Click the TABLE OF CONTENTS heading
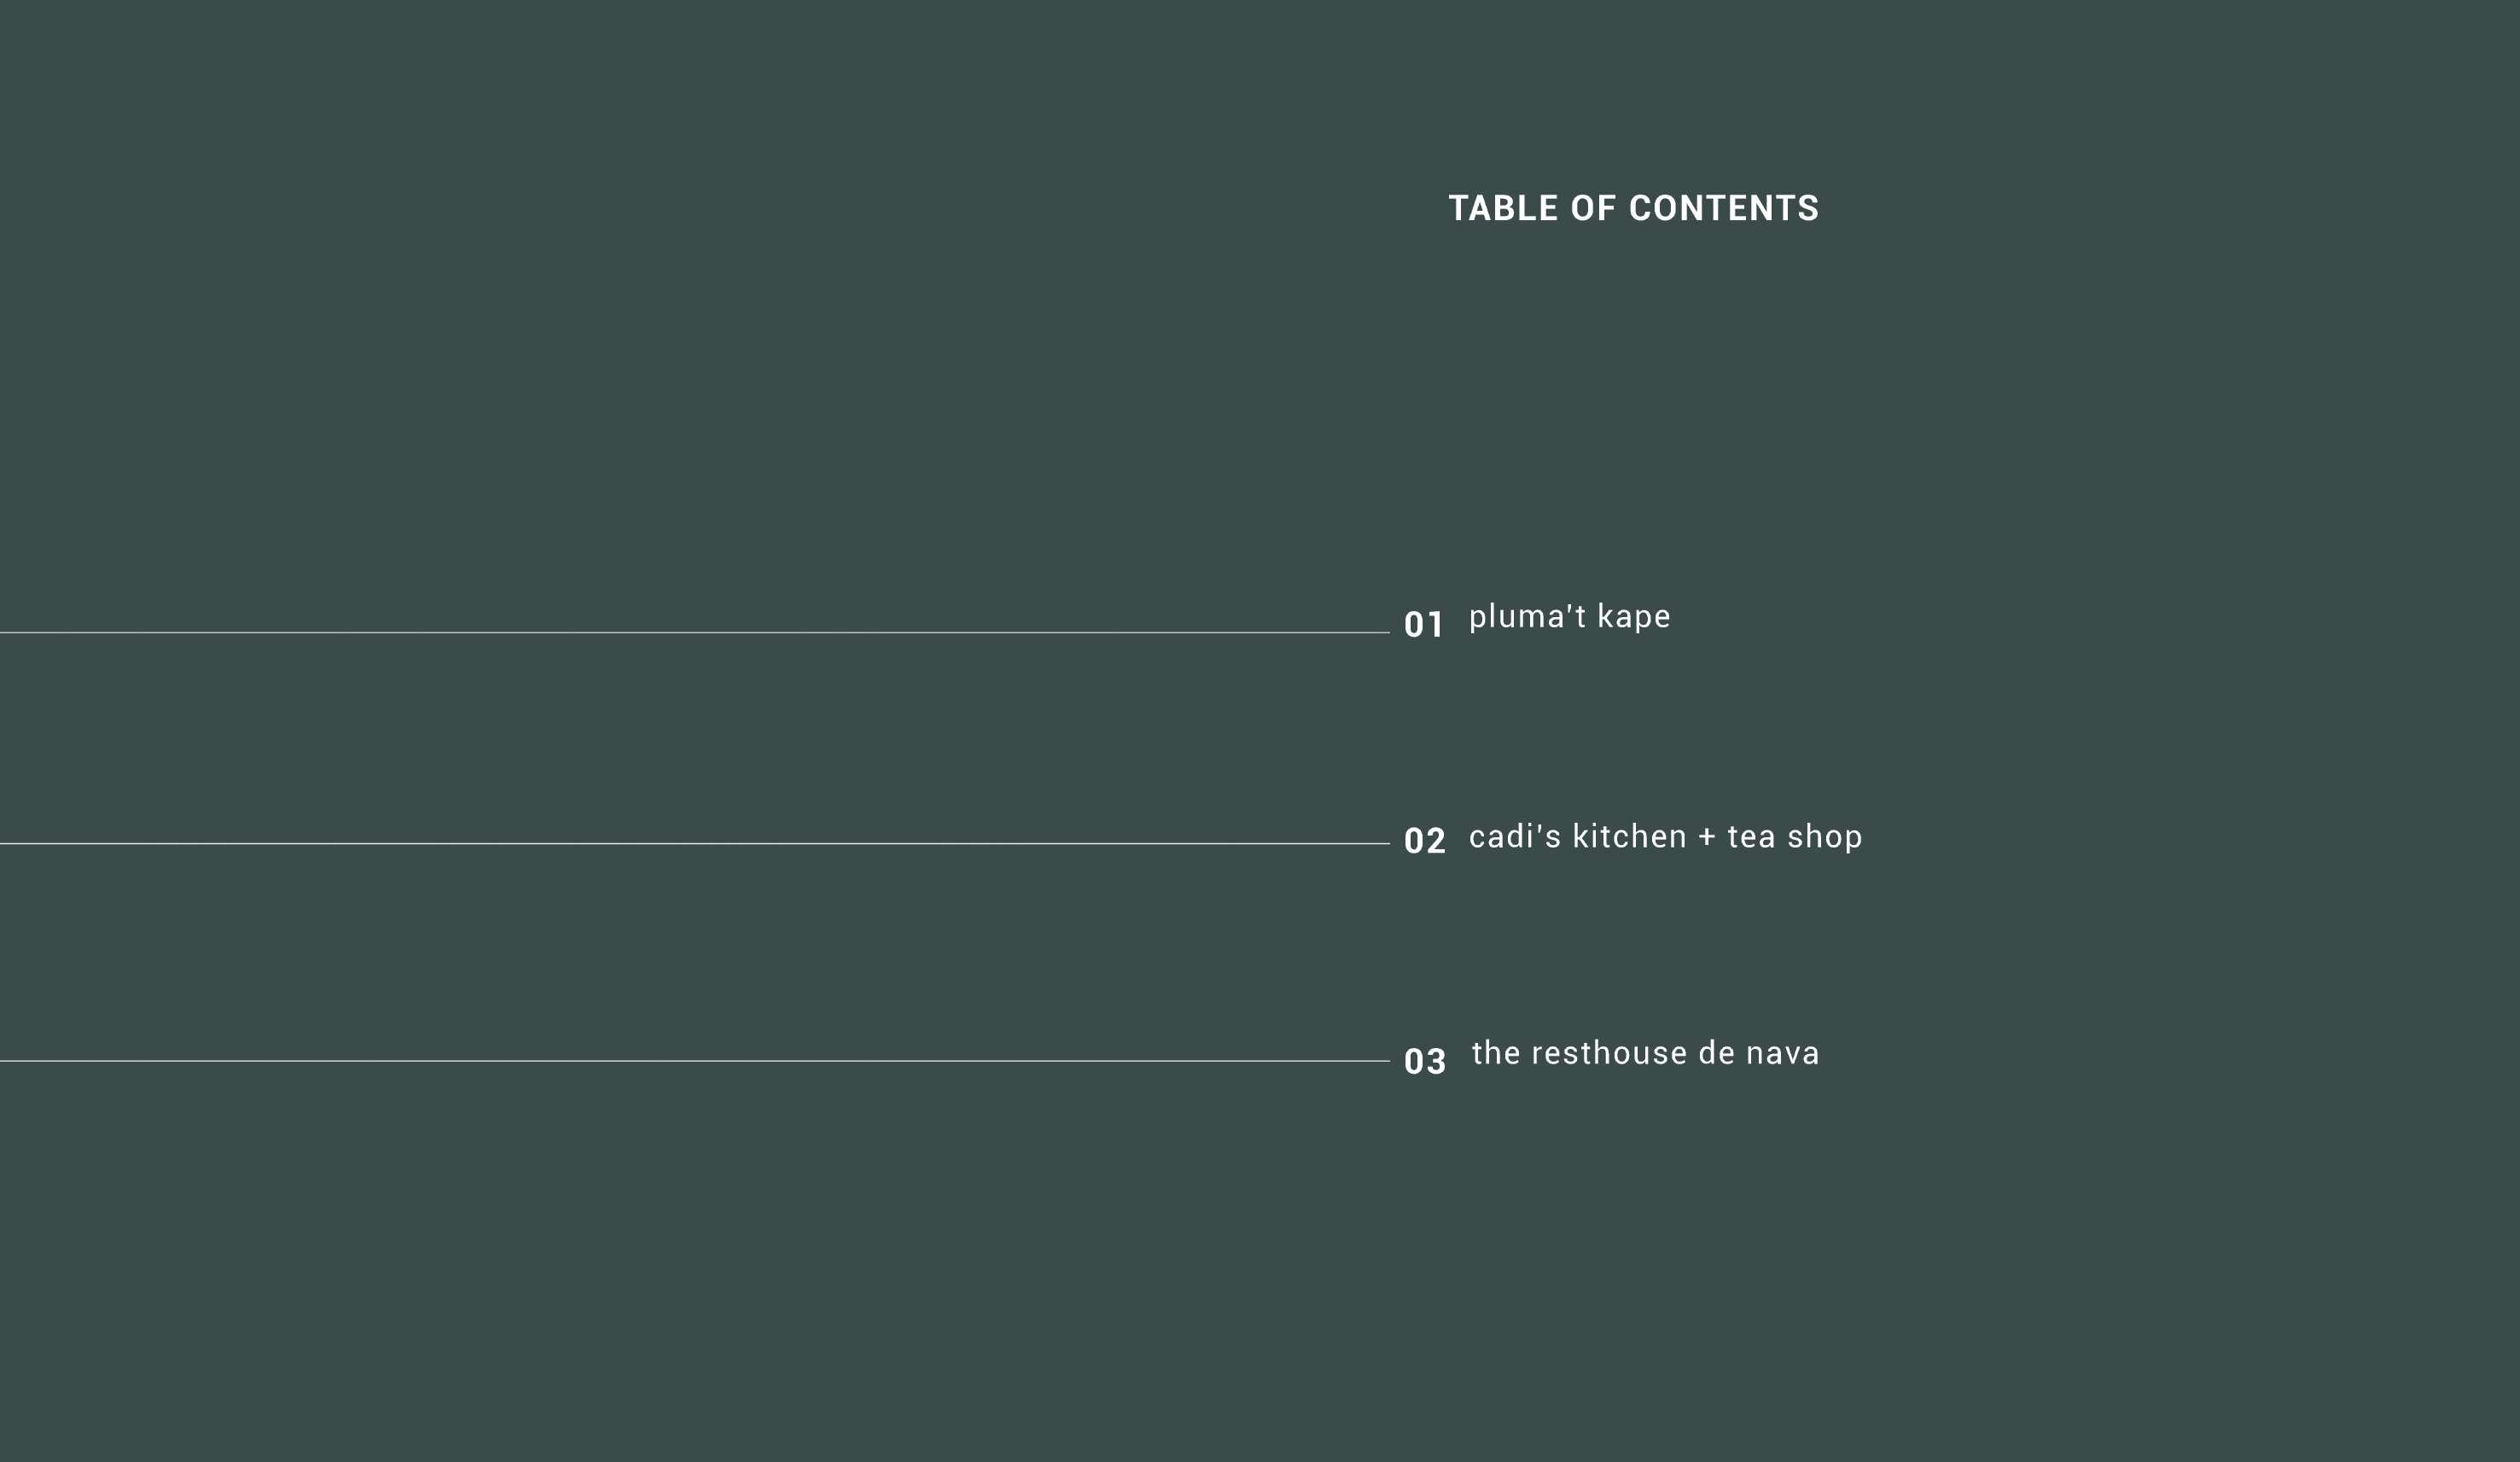 click(x=1633, y=208)
